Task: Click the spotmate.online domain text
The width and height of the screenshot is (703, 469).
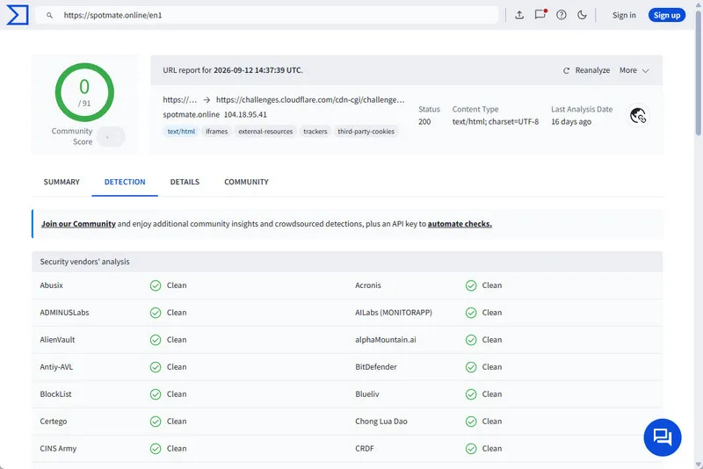Action: pyautogui.click(x=191, y=115)
